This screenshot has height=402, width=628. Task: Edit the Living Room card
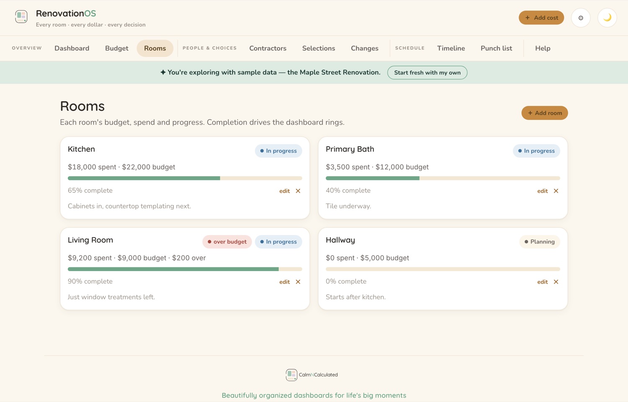[x=285, y=282]
